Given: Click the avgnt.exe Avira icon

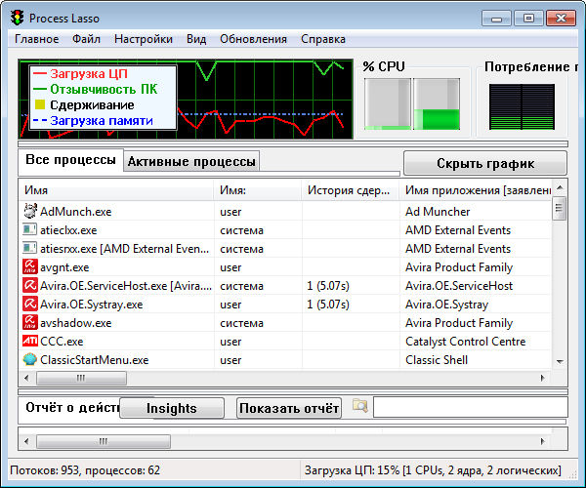Looking at the screenshot, I should tap(30, 266).
